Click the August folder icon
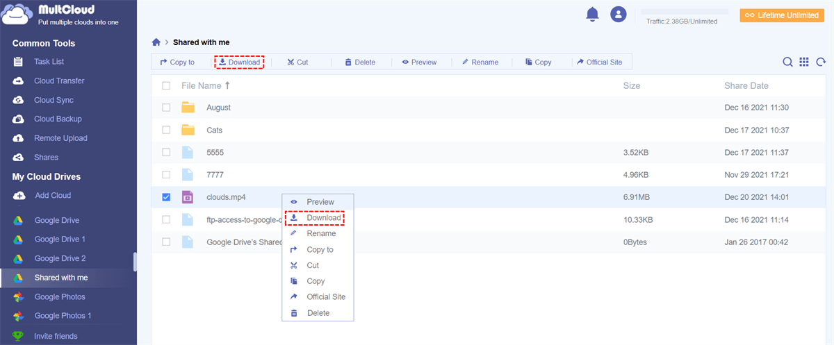This screenshot has height=345, width=834. pos(188,108)
